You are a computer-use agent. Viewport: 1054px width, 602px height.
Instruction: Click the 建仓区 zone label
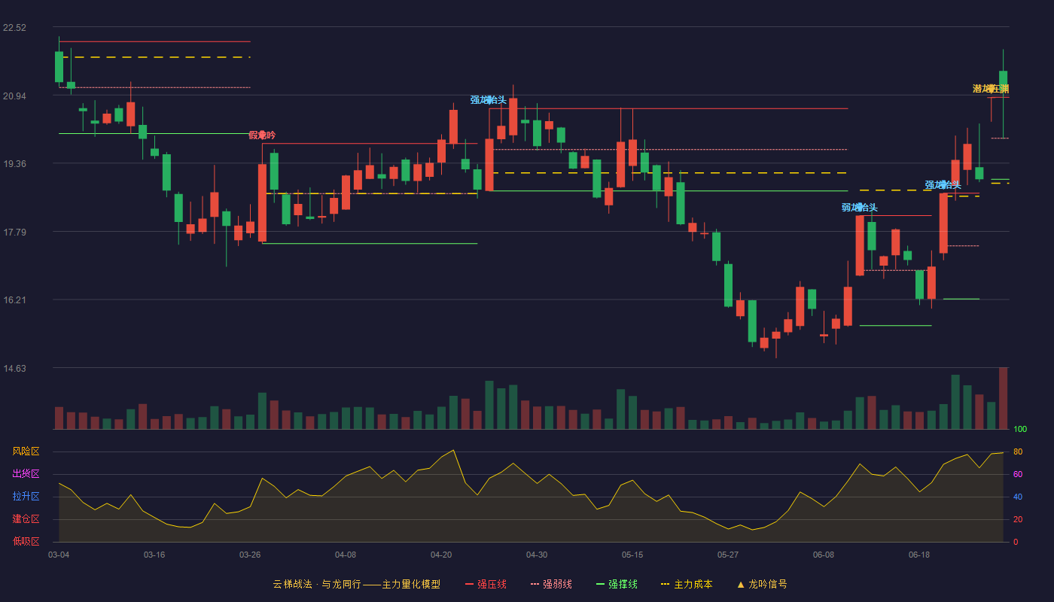click(26, 519)
